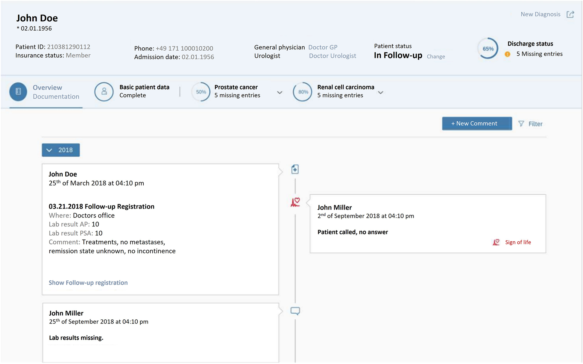
Task: Click the comment bubble timeline icon
Action: (x=295, y=311)
